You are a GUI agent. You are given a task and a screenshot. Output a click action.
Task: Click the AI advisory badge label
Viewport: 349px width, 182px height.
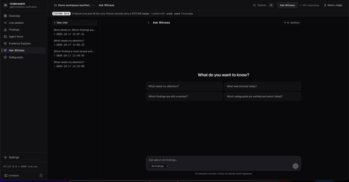[293, 22]
